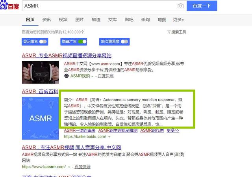Click the search tools filter icon

tap(169, 32)
